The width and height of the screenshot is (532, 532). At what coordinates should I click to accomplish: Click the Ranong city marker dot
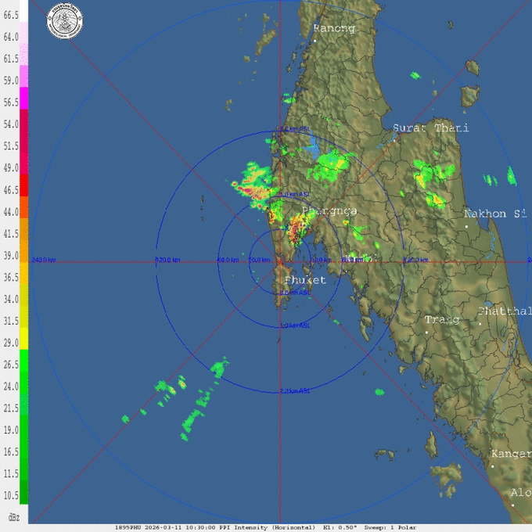315,40
